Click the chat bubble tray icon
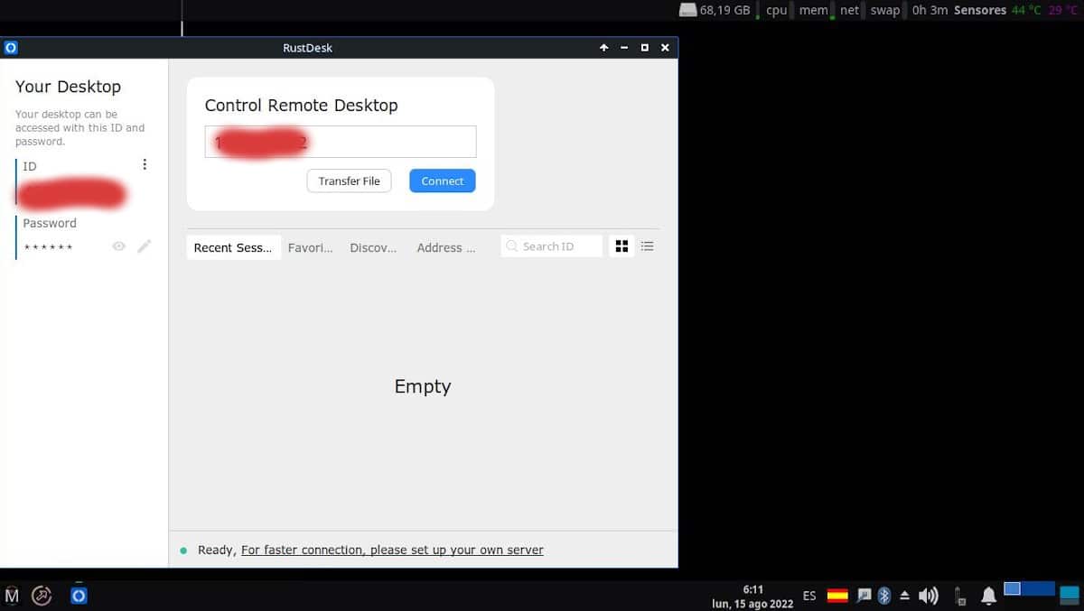This screenshot has width=1084, height=611. point(864,596)
